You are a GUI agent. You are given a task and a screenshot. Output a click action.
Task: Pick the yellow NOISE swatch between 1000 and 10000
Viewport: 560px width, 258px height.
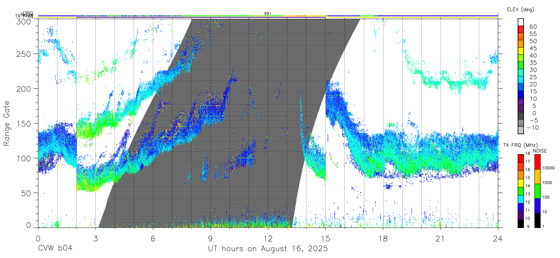coord(537,176)
